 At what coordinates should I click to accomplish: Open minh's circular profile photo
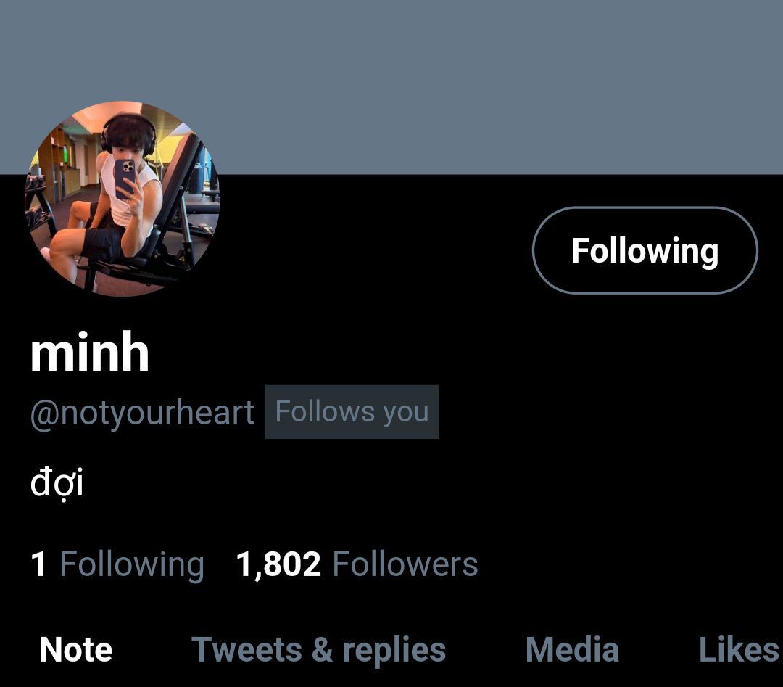point(123,199)
